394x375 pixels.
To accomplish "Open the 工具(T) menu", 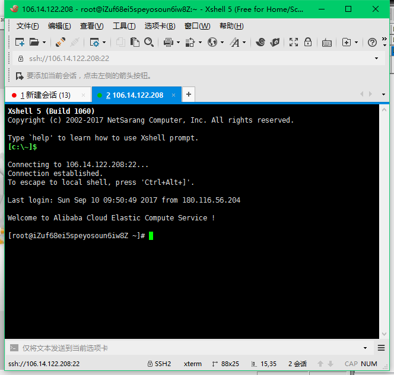I will [x=124, y=26].
